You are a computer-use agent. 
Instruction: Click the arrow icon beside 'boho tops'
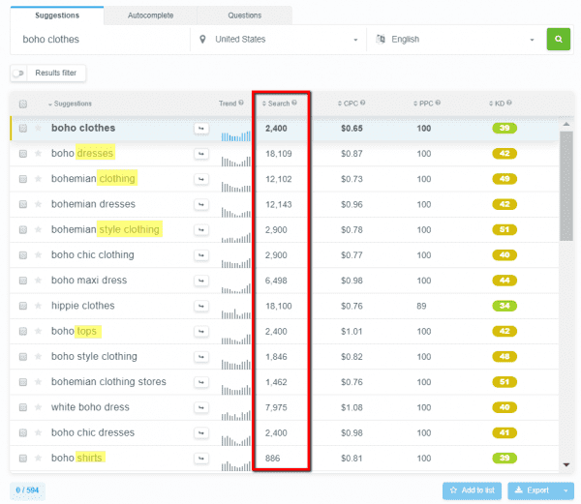[x=200, y=331]
